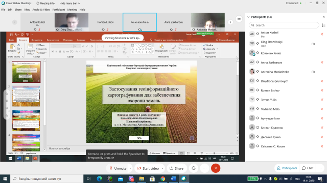Open Word from the taskbar
Viewport: 327px width, 183px height.
tap(173, 178)
